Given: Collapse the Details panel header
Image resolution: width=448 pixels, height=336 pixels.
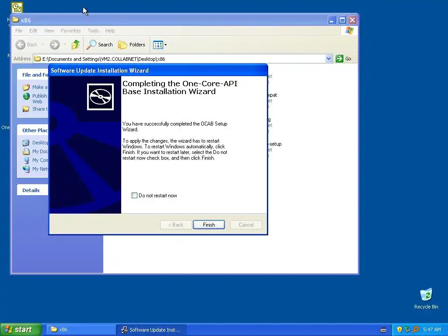Looking at the screenshot, I should pos(32,190).
